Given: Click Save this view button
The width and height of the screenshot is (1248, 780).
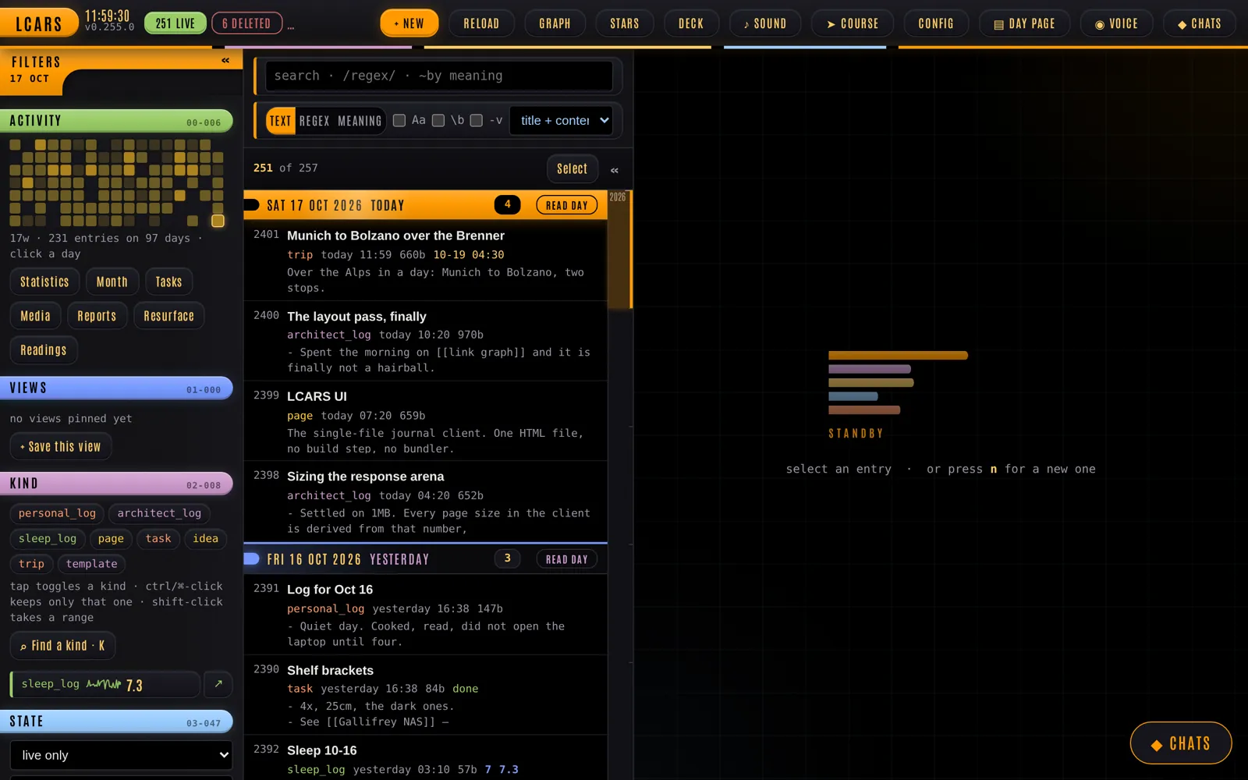Looking at the screenshot, I should tap(61, 447).
